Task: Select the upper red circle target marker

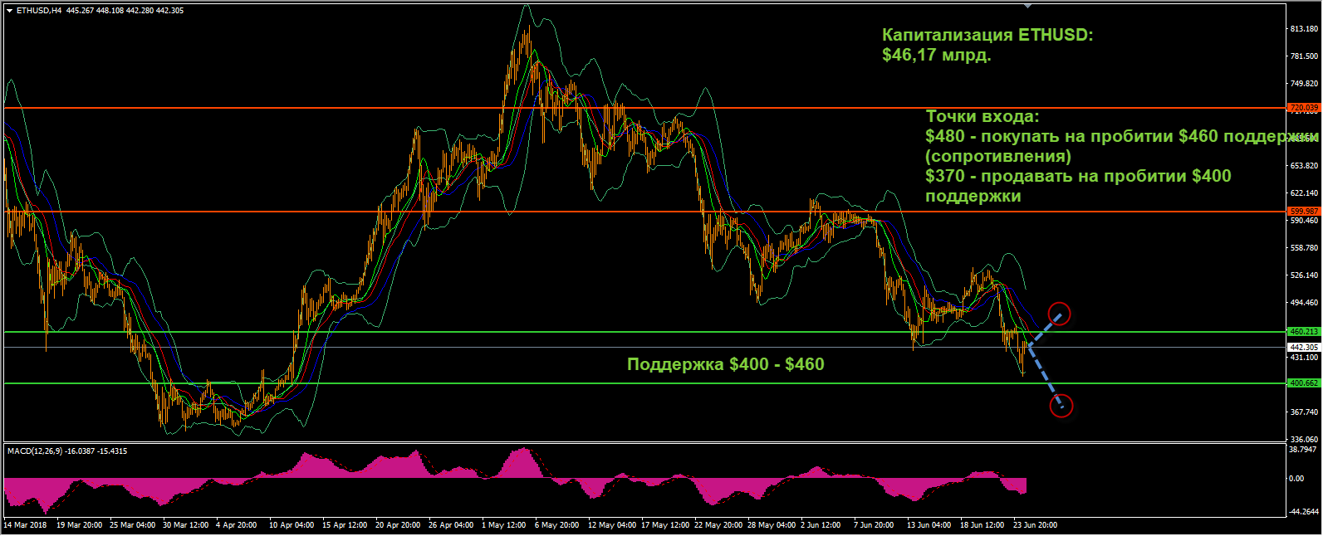Action: pos(1060,314)
